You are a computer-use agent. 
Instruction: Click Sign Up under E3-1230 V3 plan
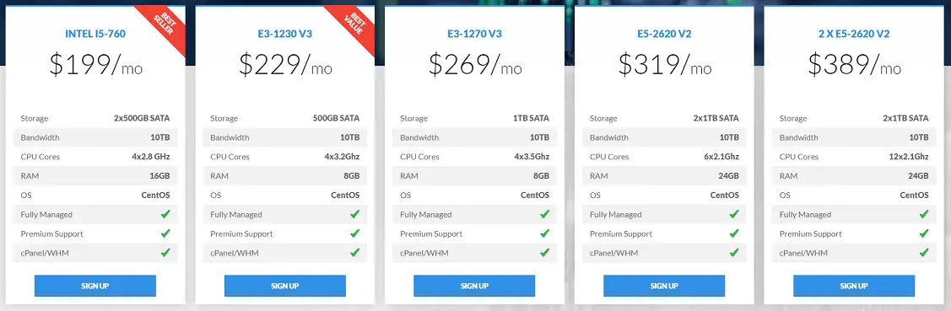[285, 286]
